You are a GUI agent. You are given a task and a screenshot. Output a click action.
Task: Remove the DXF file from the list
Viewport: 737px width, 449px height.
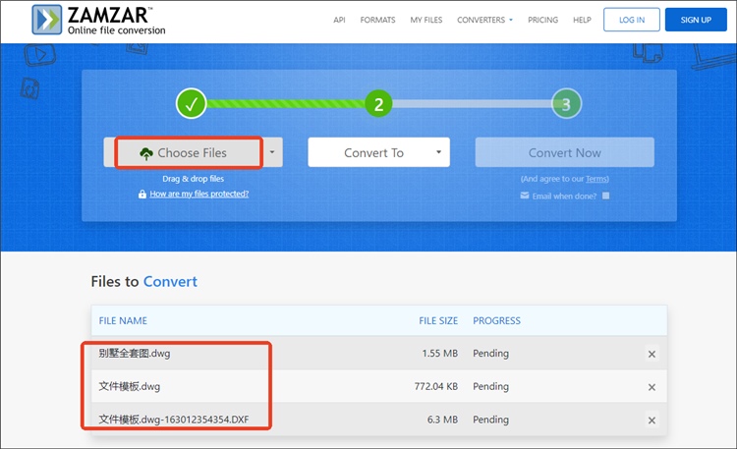pyautogui.click(x=652, y=421)
